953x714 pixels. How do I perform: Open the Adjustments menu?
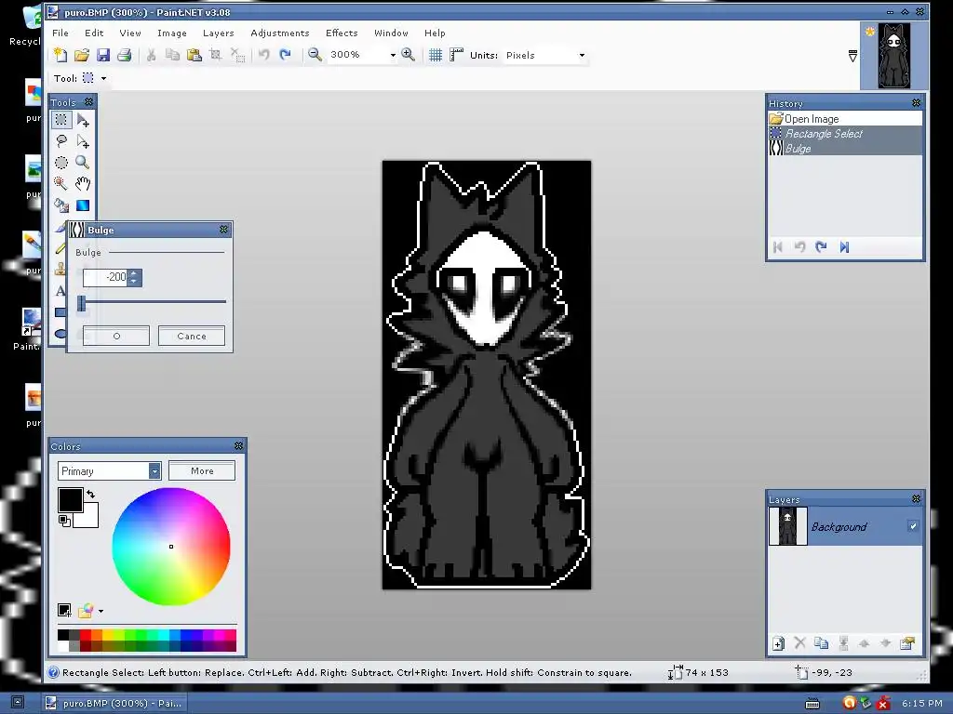coord(279,33)
